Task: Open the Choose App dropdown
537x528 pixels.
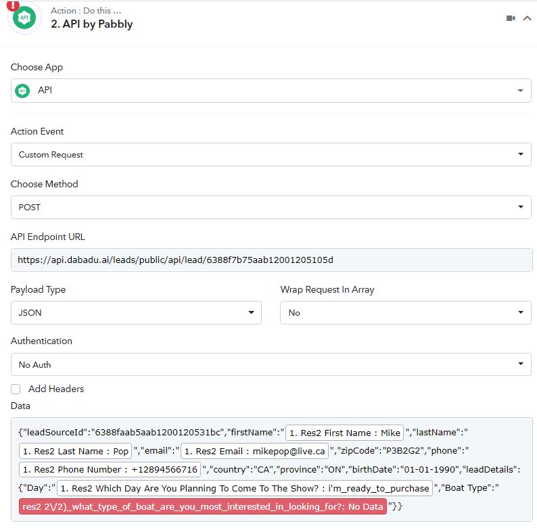Action: coord(271,91)
